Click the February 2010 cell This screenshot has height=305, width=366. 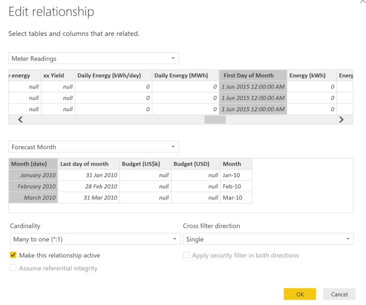pos(33,186)
